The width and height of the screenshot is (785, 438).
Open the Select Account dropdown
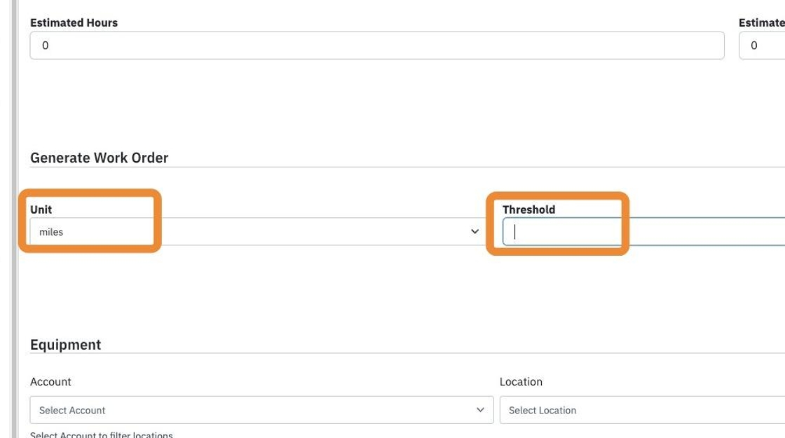tap(262, 410)
